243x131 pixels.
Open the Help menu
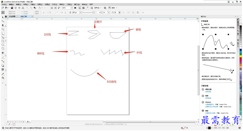(x=84, y=4)
